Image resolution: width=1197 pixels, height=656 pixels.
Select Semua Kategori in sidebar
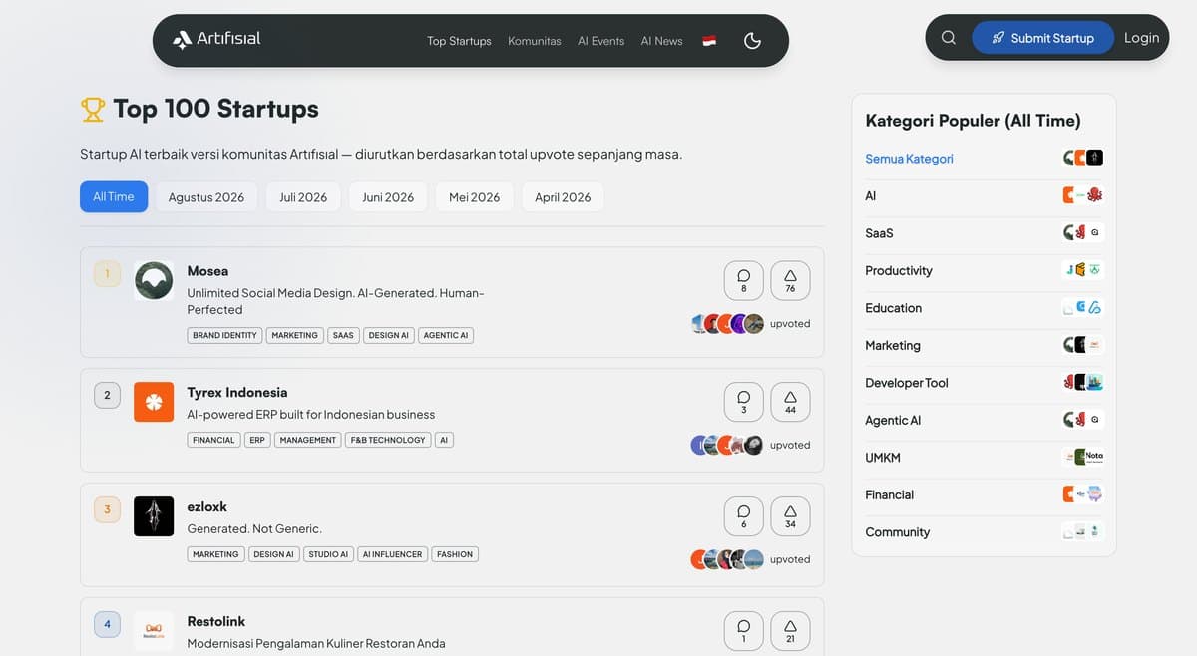[x=909, y=159]
